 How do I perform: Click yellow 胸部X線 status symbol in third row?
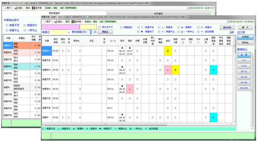[x=176, y=70]
